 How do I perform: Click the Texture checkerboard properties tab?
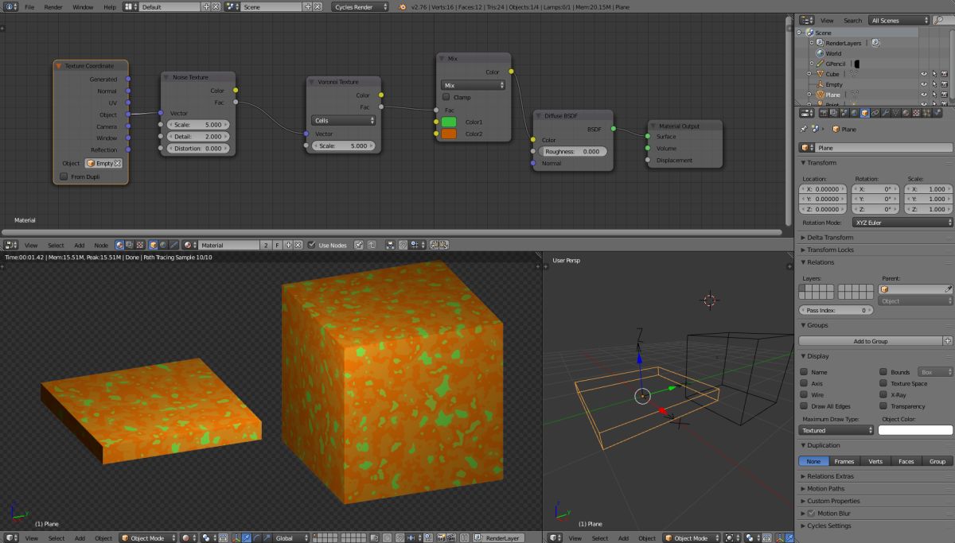point(916,113)
